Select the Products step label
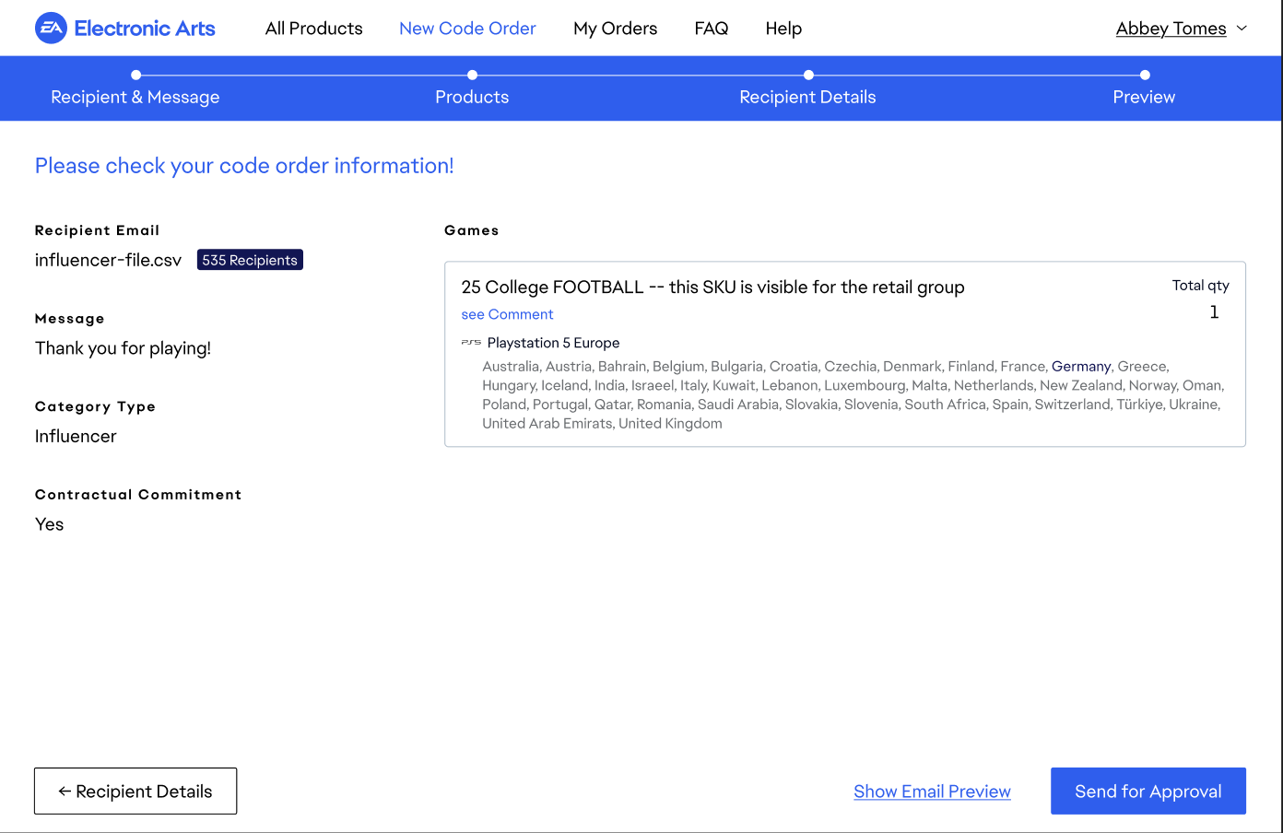 [x=472, y=97]
